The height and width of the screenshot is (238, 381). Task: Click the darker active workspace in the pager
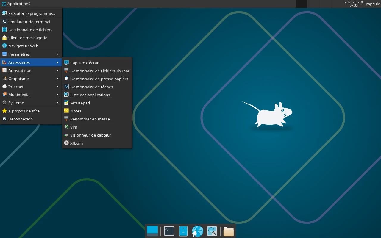click(x=301, y=4)
